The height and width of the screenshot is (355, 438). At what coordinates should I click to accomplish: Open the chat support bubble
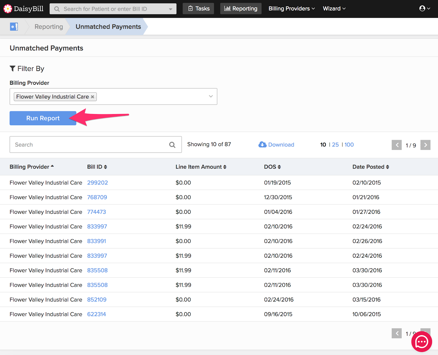[422, 342]
